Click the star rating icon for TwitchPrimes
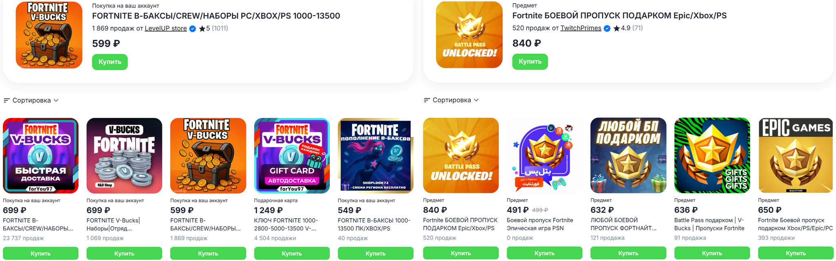Screen dimensions: 836x261 [x=616, y=28]
